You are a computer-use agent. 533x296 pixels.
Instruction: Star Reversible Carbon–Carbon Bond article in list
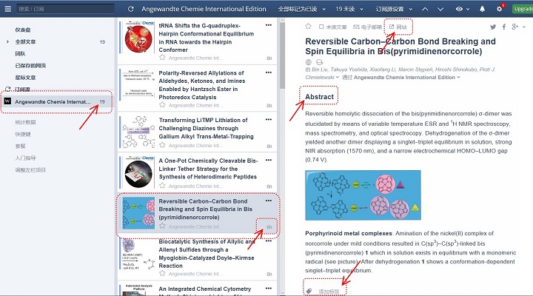(x=162, y=226)
